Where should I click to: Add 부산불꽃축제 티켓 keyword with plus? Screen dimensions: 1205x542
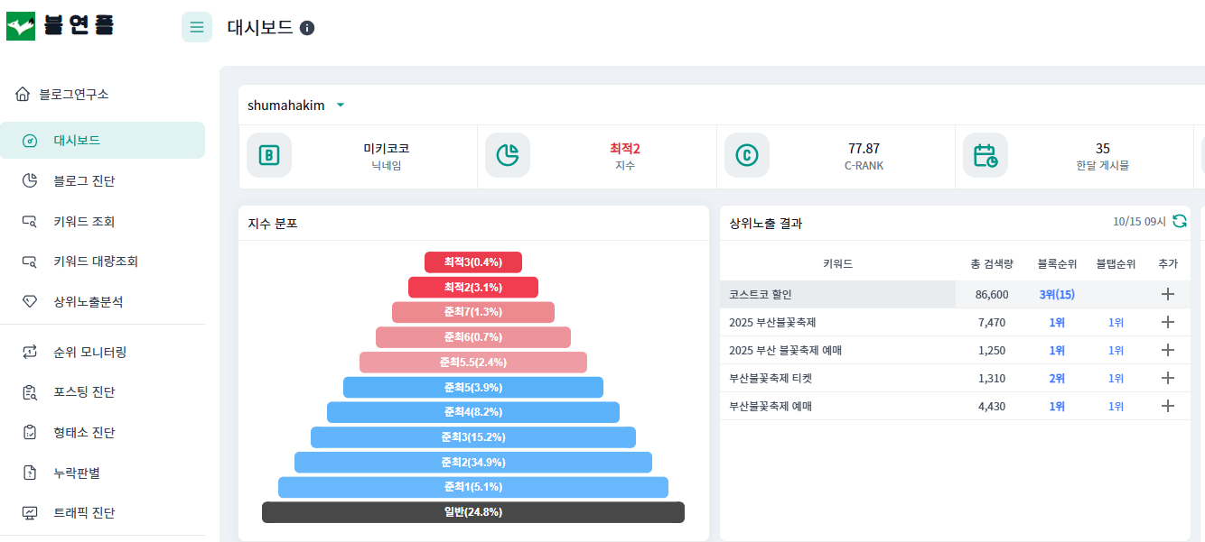(1167, 378)
